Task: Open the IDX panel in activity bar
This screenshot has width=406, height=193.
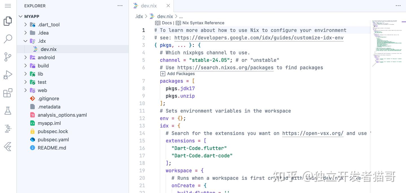Action: click(x=8, y=129)
